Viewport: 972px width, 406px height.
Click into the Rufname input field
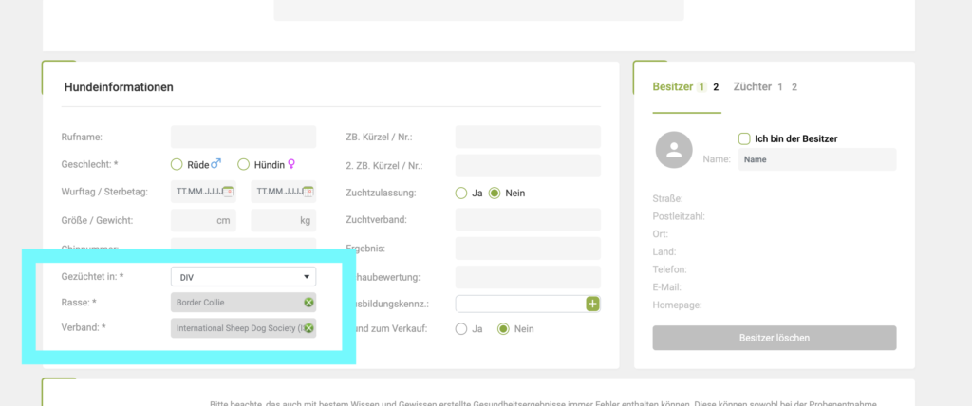(243, 137)
